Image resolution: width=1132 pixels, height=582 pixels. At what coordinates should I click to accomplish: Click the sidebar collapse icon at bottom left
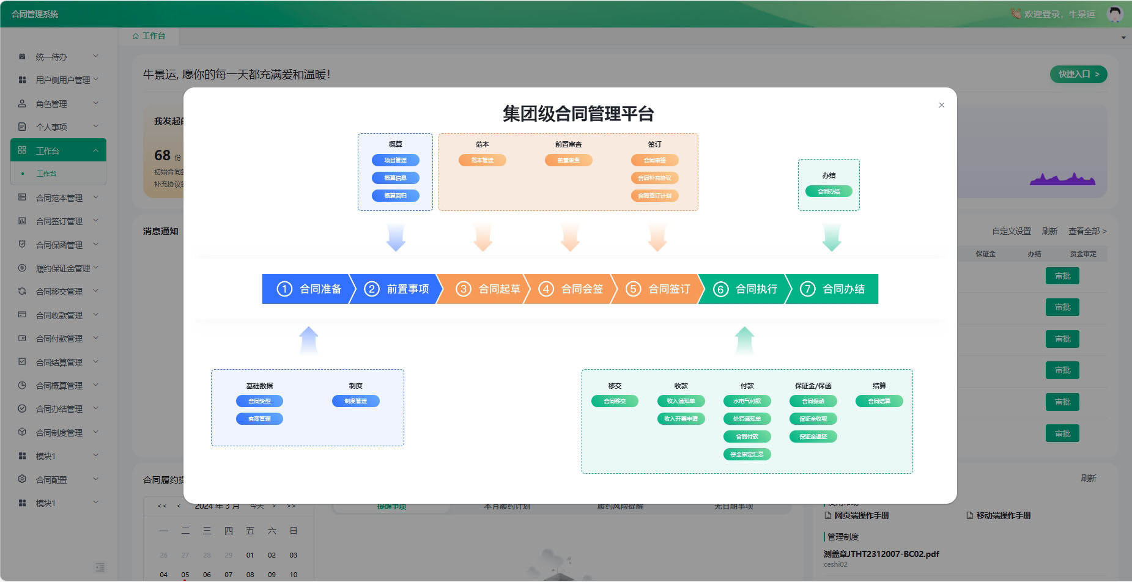tap(100, 567)
